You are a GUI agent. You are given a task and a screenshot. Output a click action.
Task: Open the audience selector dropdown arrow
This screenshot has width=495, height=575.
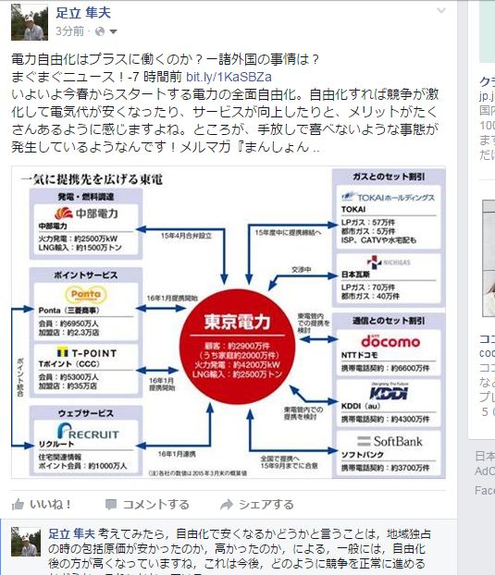(x=114, y=32)
